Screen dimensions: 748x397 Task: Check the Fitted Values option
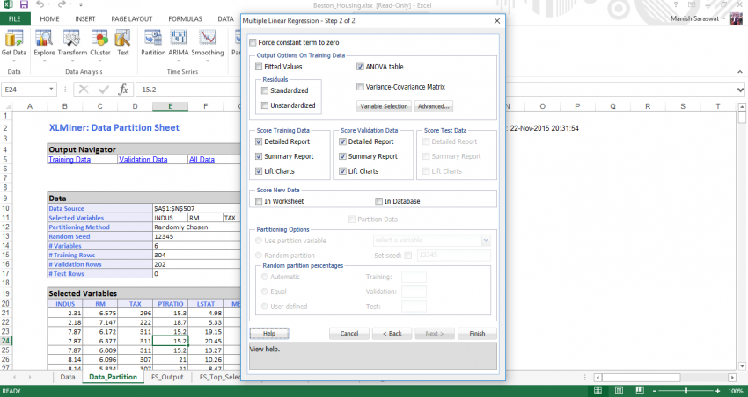pyautogui.click(x=259, y=67)
